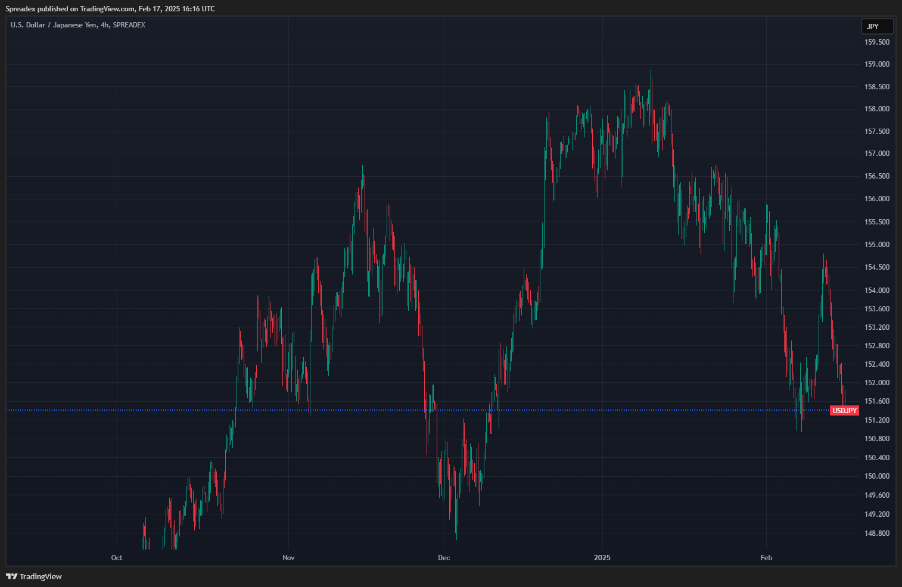Click the 152.400 price level

click(877, 364)
